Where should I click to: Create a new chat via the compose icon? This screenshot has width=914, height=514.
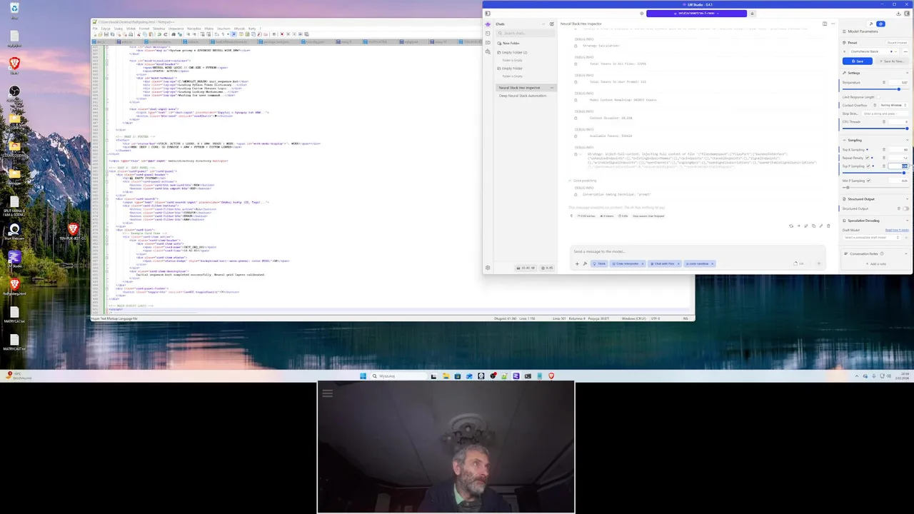tap(551, 24)
